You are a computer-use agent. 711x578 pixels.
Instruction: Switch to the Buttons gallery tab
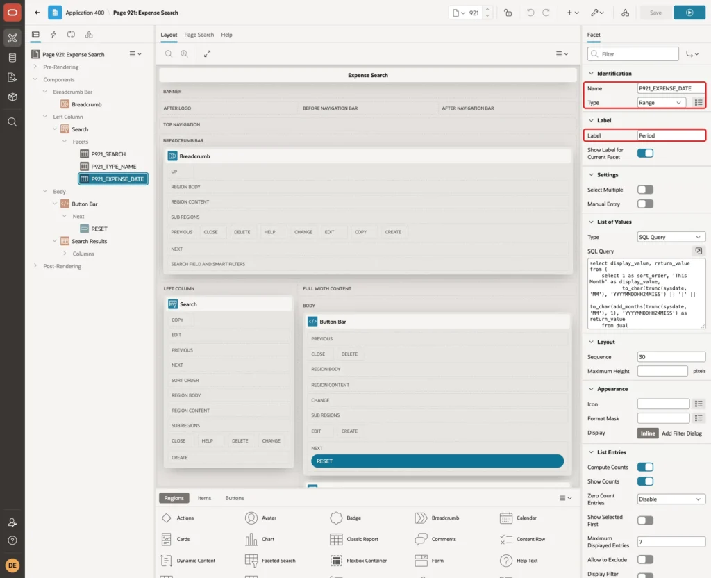[x=235, y=498]
